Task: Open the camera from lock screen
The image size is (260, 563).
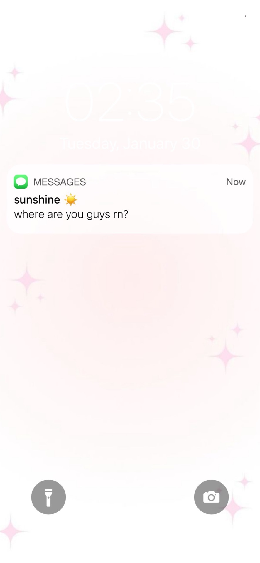Action: click(211, 497)
